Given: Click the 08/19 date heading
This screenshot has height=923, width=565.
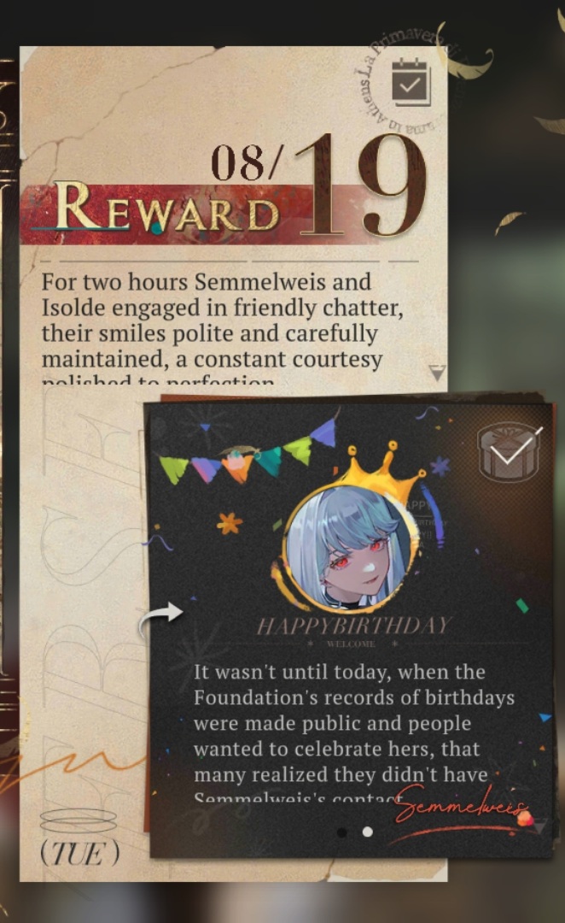Looking at the screenshot, I should point(317,184).
